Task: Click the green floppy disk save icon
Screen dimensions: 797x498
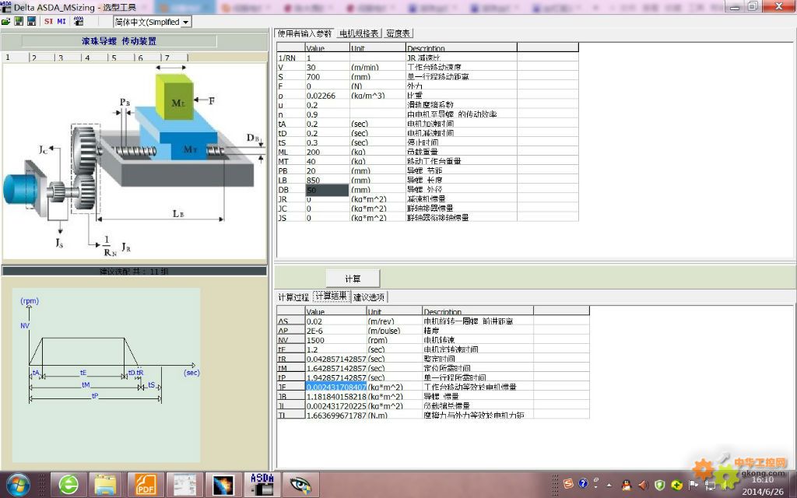Action: point(19,21)
